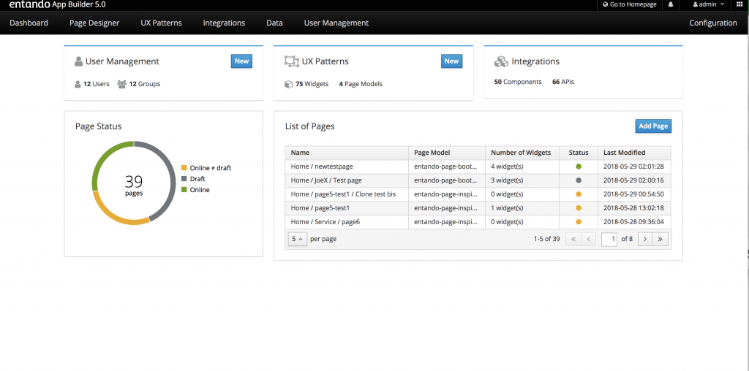The image size is (749, 371).
Task: Click the Integrations cubes icon
Action: [500, 61]
